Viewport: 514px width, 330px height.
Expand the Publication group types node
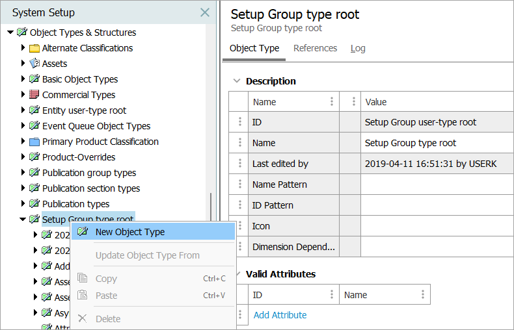pos(23,173)
